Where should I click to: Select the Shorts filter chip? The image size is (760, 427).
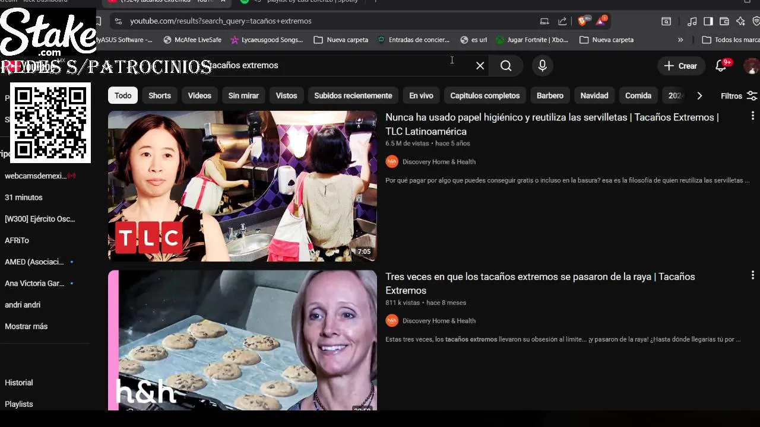coord(160,95)
